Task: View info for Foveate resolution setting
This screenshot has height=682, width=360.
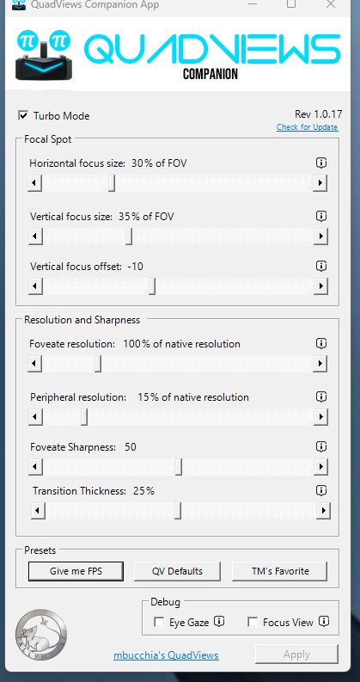Action: [320, 343]
